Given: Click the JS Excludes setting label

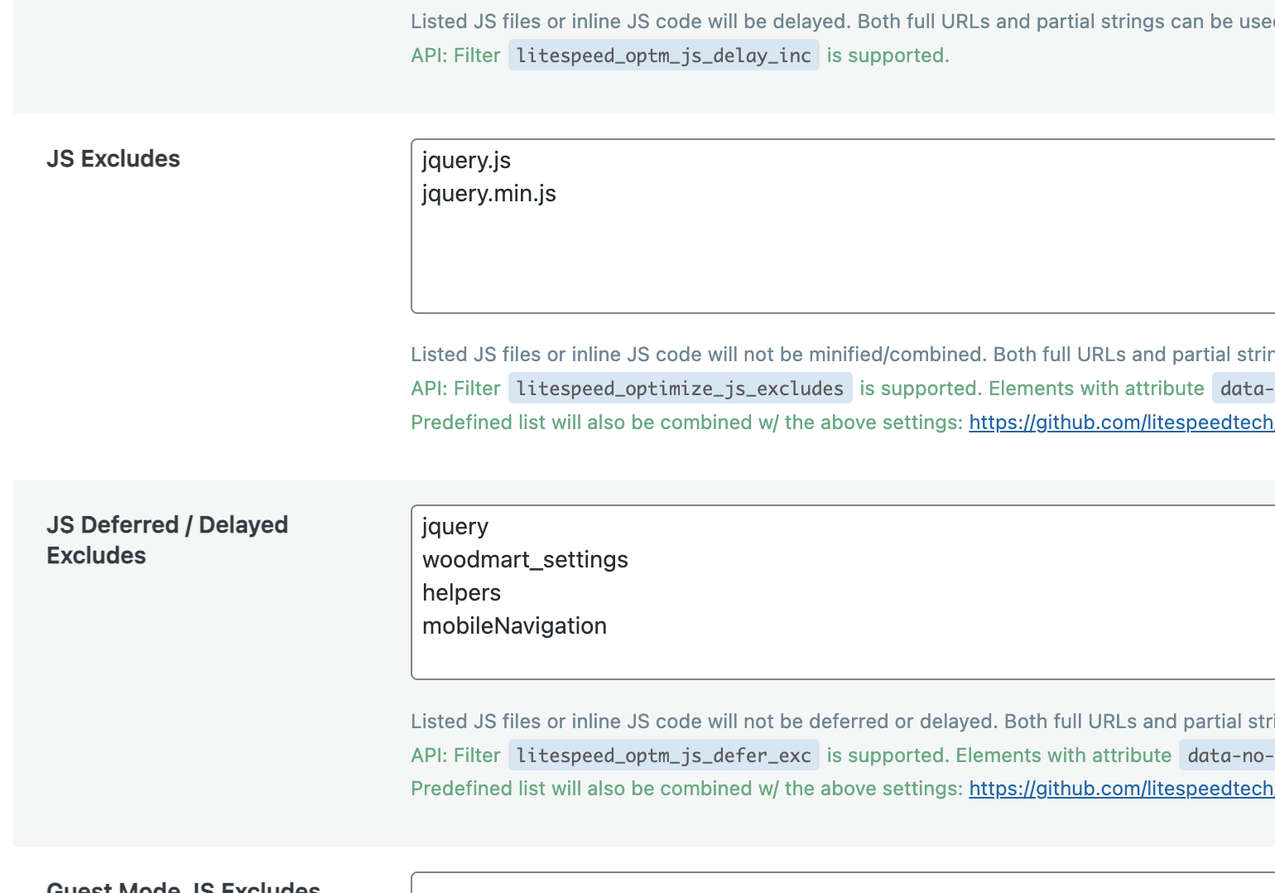Looking at the screenshot, I should (x=113, y=159).
